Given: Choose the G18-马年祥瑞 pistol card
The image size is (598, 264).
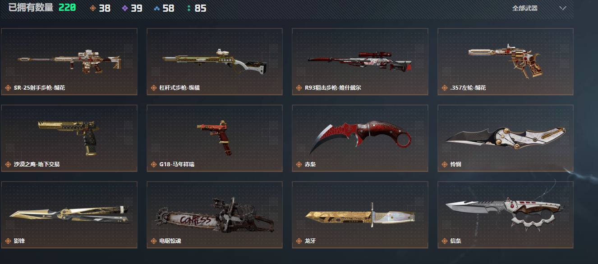Looking at the screenshot, I should click(x=215, y=138).
